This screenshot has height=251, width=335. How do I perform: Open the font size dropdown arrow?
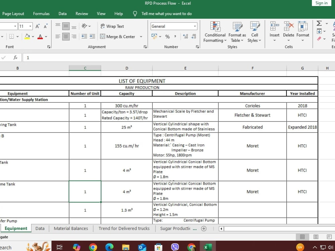point(30,26)
